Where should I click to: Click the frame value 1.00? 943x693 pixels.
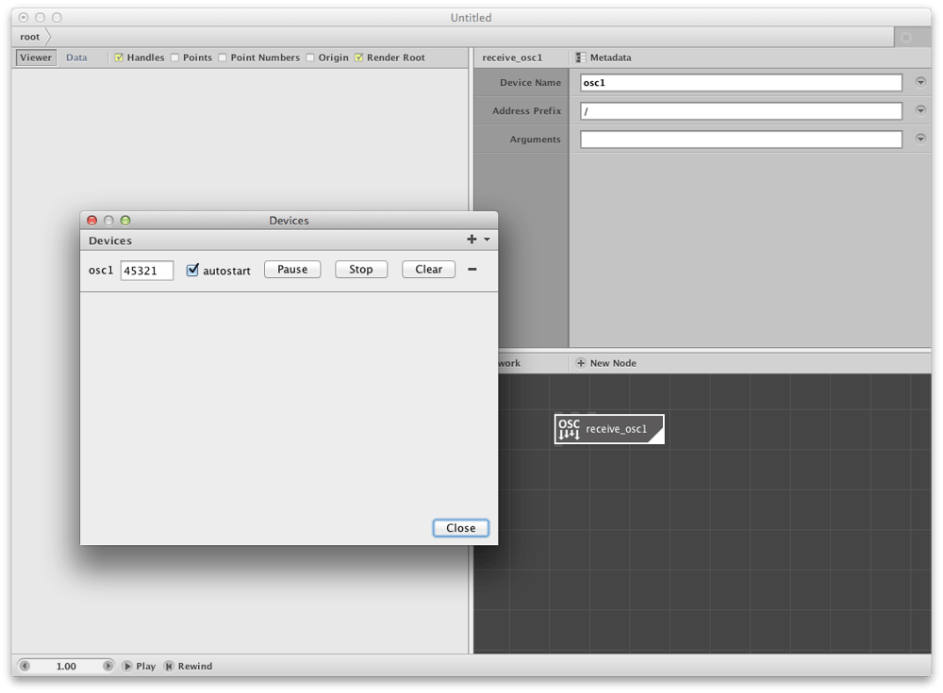66,666
